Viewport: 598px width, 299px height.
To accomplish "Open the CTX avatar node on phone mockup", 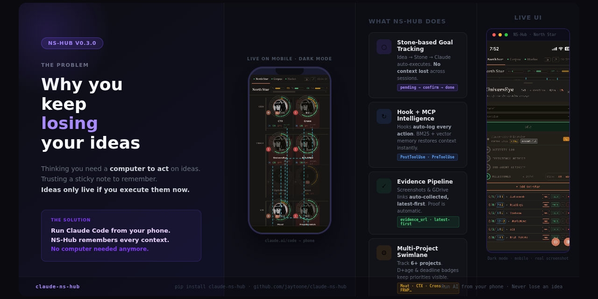I will pos(280,107).
